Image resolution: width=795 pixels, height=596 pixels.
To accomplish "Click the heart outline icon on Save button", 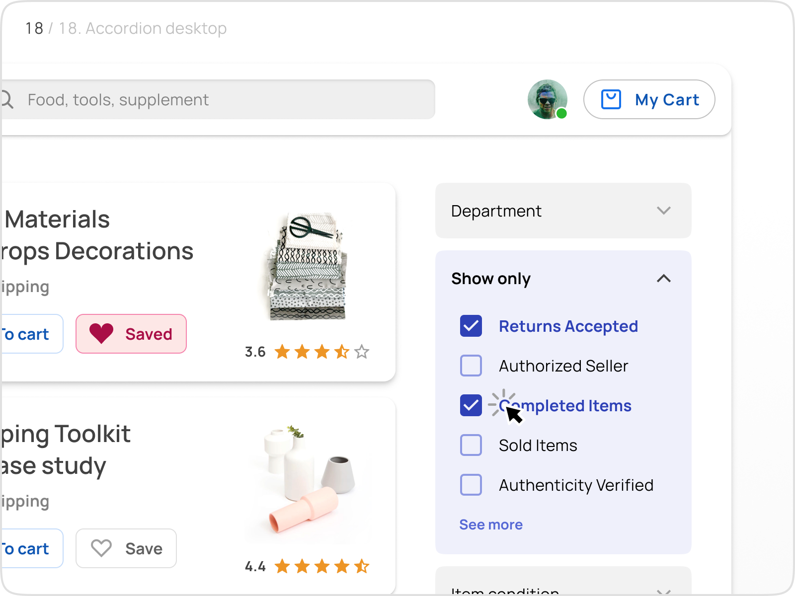I will tap(102, 548).
